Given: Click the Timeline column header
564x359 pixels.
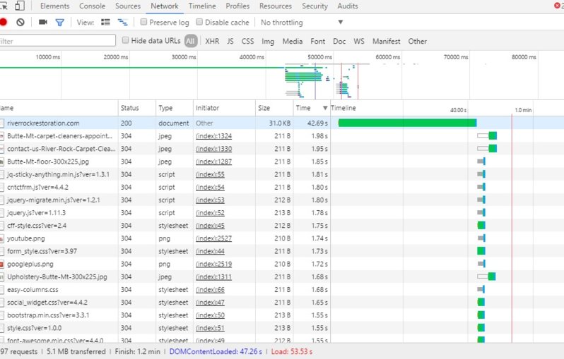Looking at the screenshot, I should point(343,108).
